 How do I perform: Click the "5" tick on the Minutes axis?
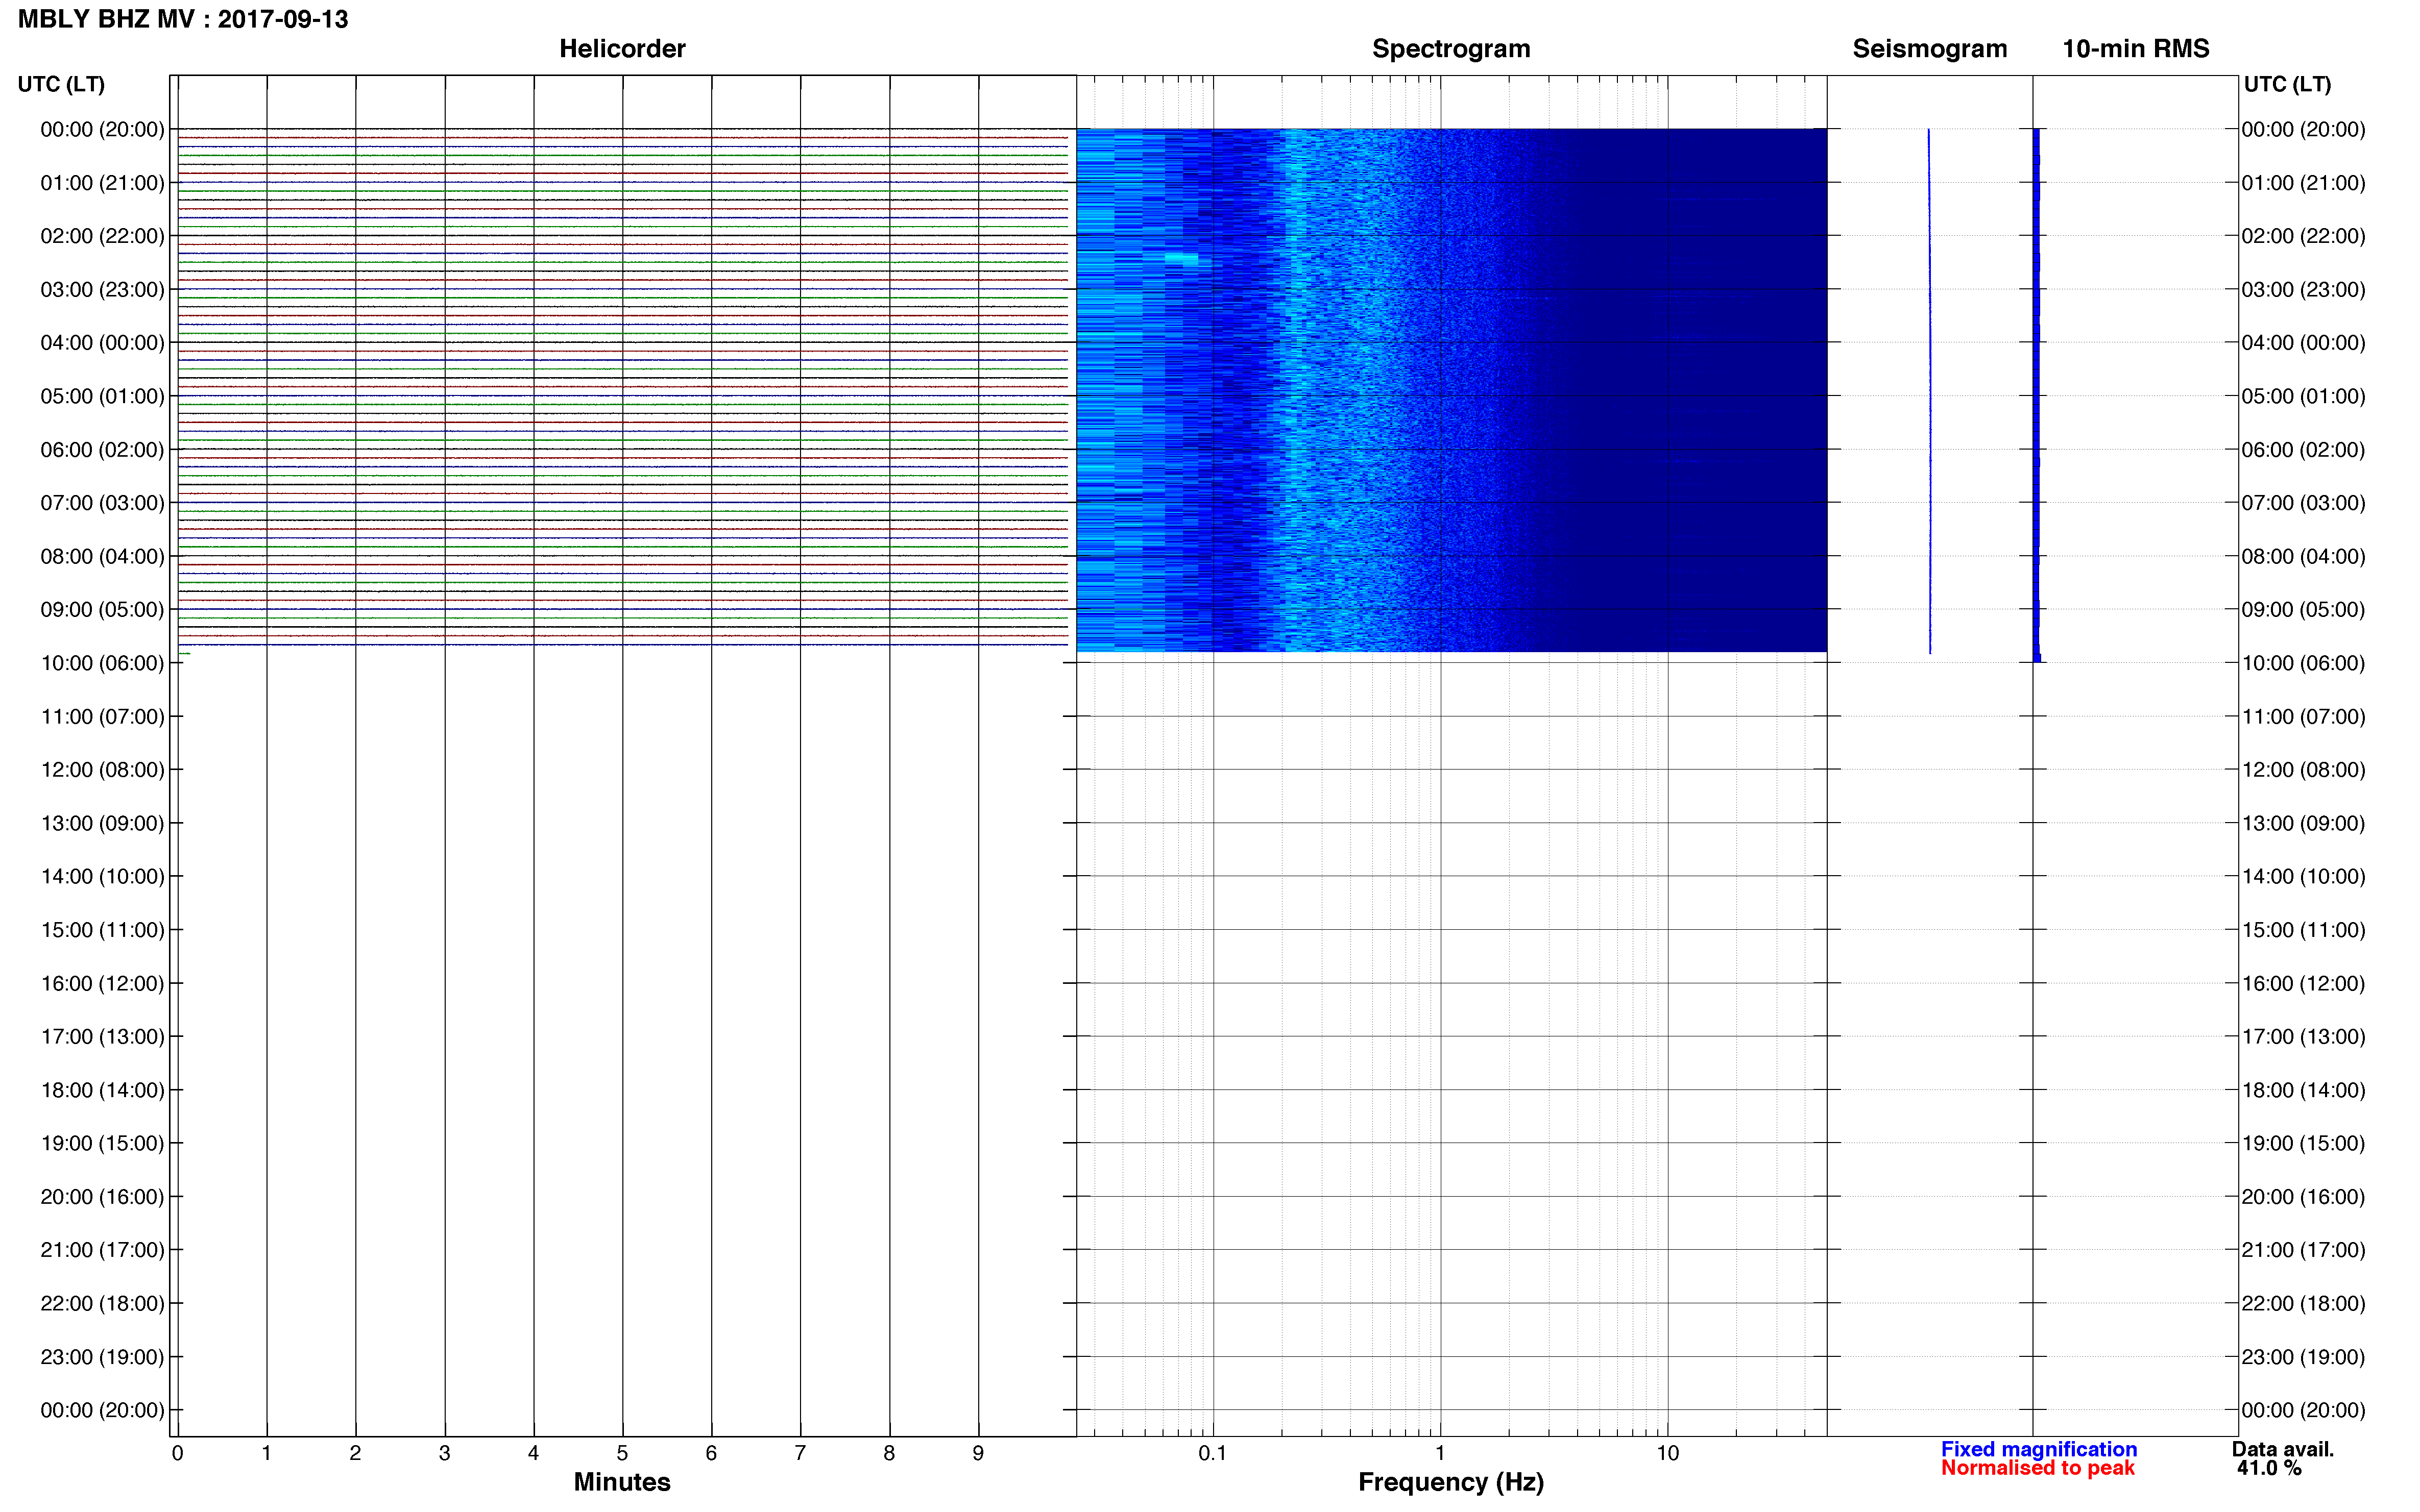622,1453
